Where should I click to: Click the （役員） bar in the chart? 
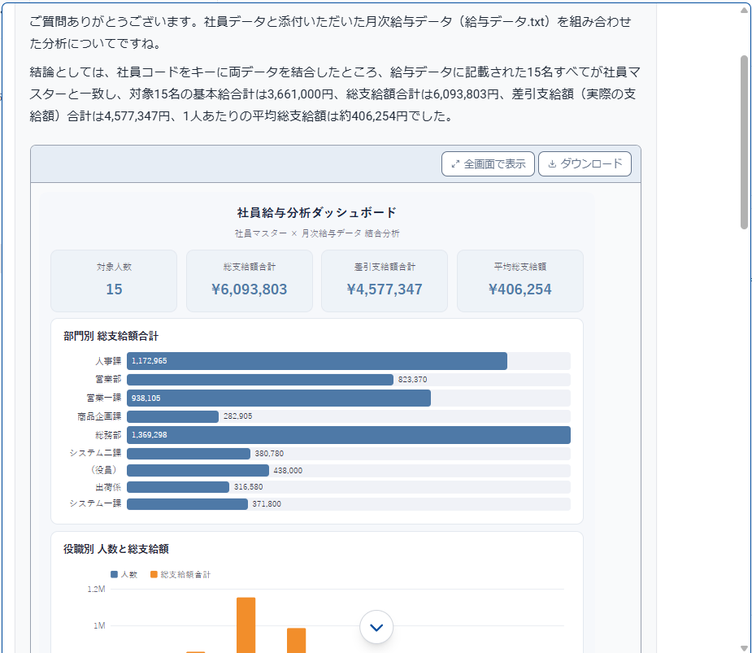(198, 470)
